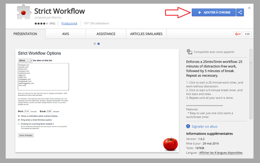Click the large tomato image
This screenshot has height=163, width=260.
tap(171, 144)
